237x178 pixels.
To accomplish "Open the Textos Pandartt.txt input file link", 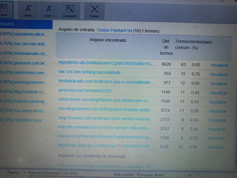I will click(x=114, y=30).
